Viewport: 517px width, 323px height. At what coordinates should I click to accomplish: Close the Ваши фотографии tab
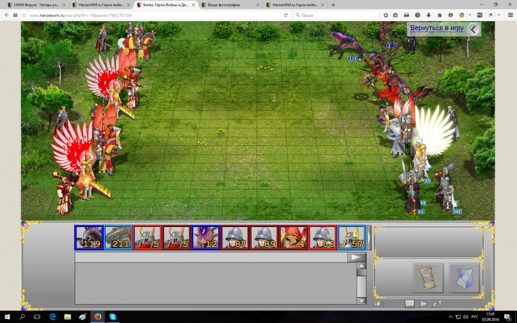click(x=258, y=5)
